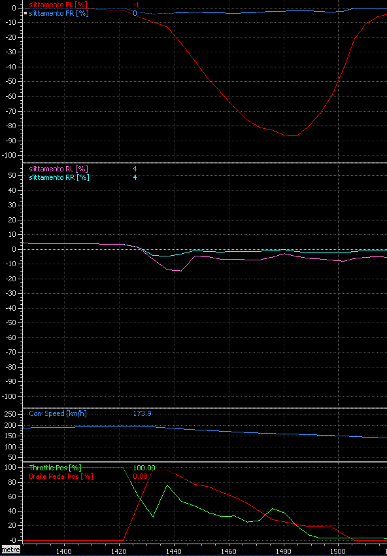Click the Corr Speed [km/h] channel label
This screenshot has width=387, height=556.
[58, 413]
